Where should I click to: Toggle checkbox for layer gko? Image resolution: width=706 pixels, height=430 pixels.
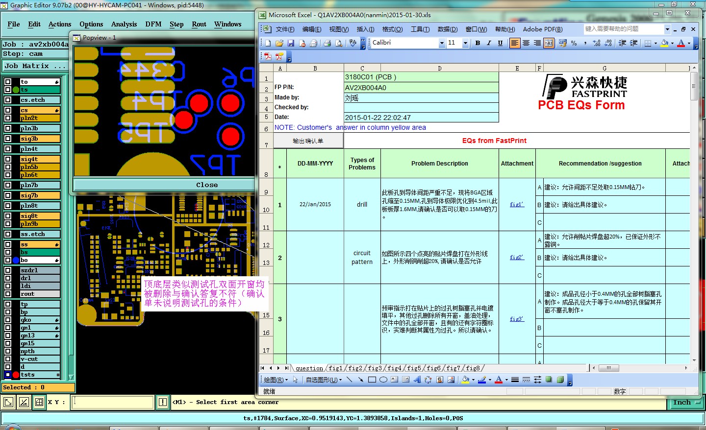(x=8, y=320)
